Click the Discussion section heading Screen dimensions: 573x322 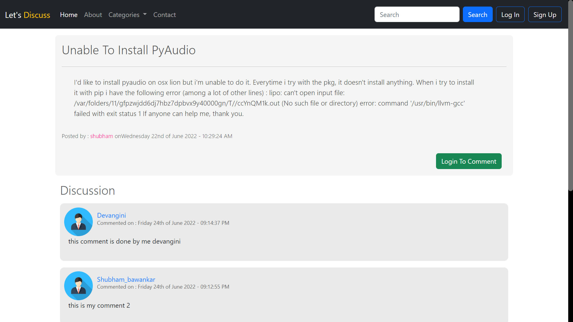[x=87, y=191]
